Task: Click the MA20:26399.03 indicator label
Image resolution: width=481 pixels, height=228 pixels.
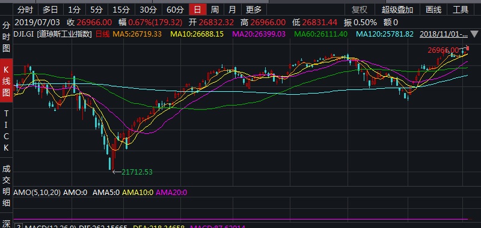Action: pyautogui.click(x=259, y=34)
